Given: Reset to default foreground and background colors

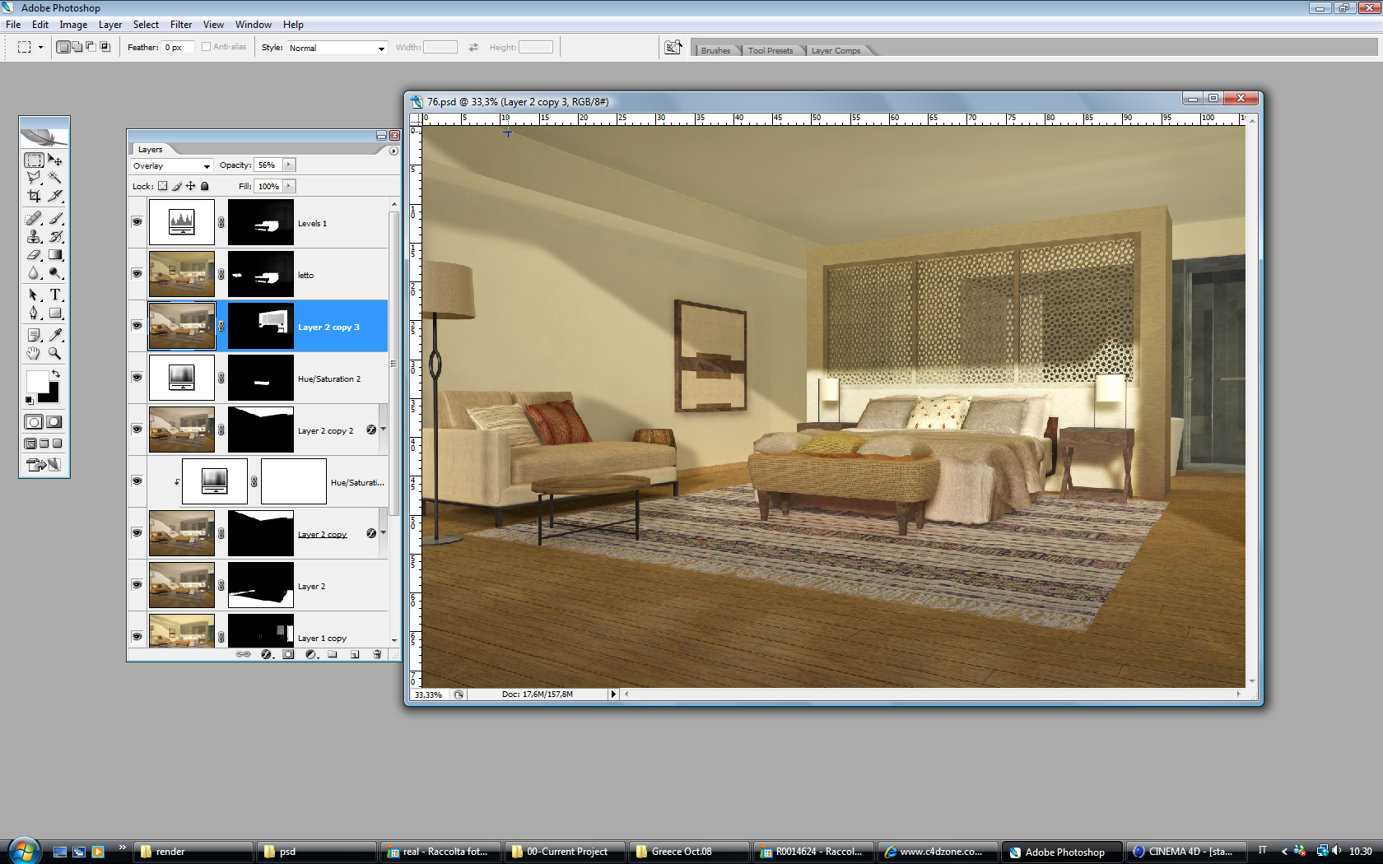Looking at the screenshot, I should pos(30,401).
